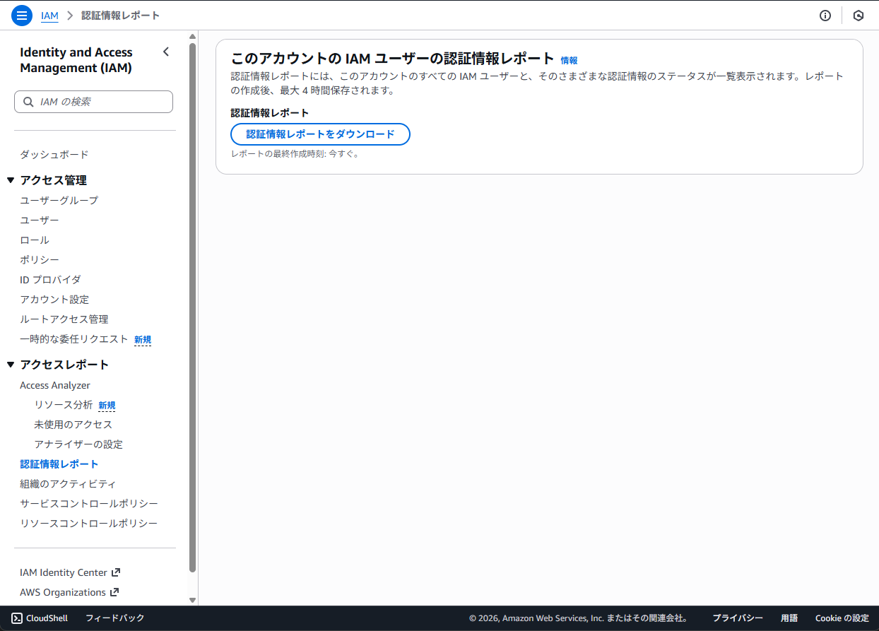The image size is (879, 631).
Task: Open サービスコントロールポリシー page
Action: click(89, 504)
